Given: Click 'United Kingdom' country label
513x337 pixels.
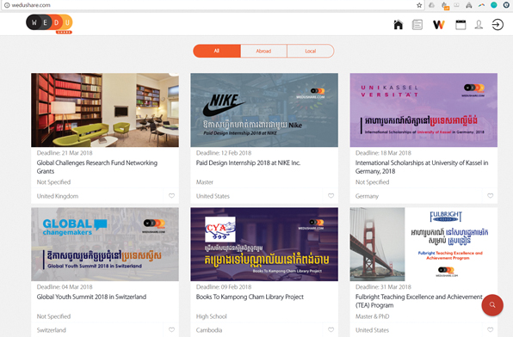Looking at the screenshot, I should tap(58, 196).
